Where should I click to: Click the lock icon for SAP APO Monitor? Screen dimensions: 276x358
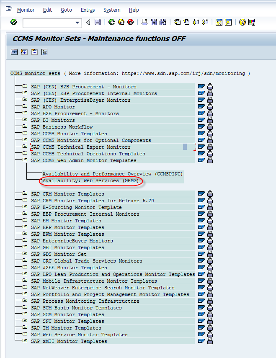coord(210,107)
